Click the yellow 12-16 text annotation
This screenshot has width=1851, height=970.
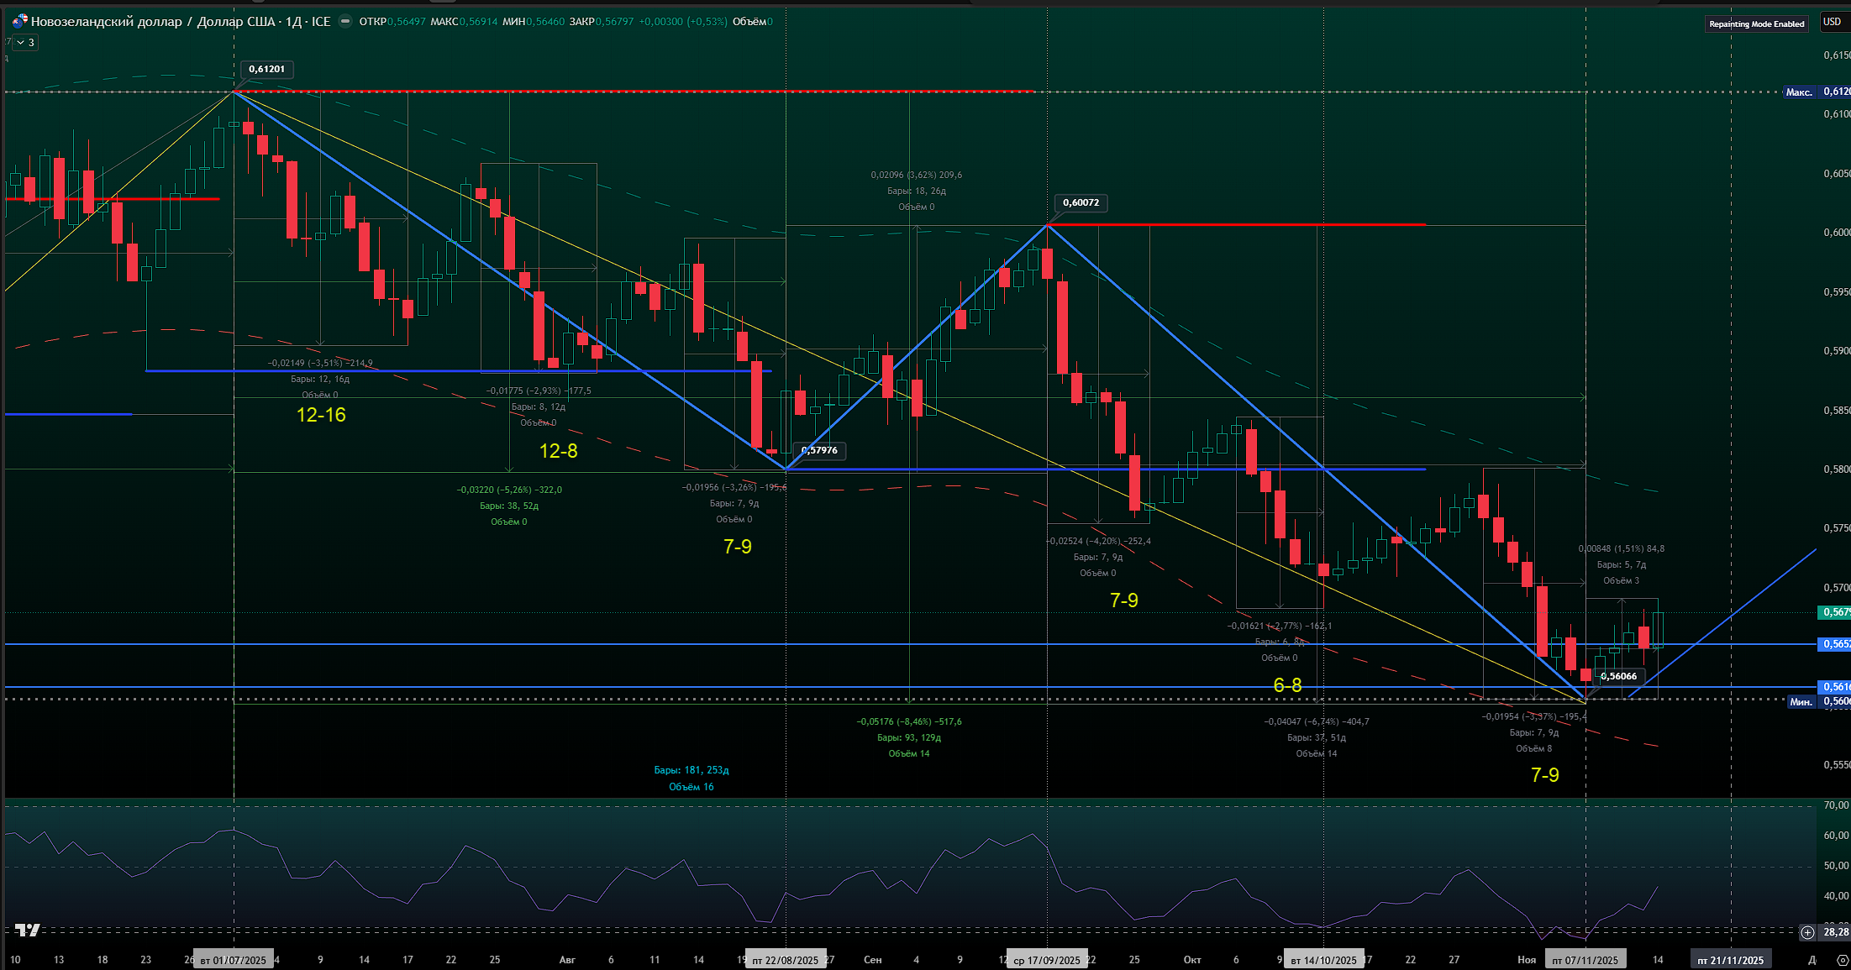(x=321, y=415)
